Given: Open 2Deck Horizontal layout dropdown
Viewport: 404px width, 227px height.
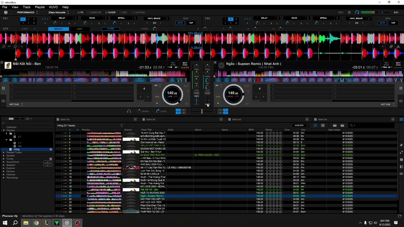Looking at the screenshot, I should [x=58, y=12].
